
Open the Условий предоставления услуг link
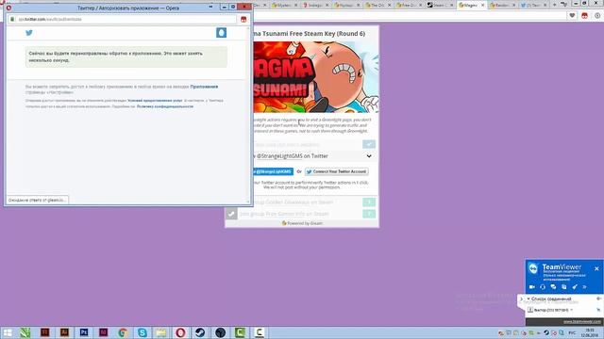coord(155,101)
